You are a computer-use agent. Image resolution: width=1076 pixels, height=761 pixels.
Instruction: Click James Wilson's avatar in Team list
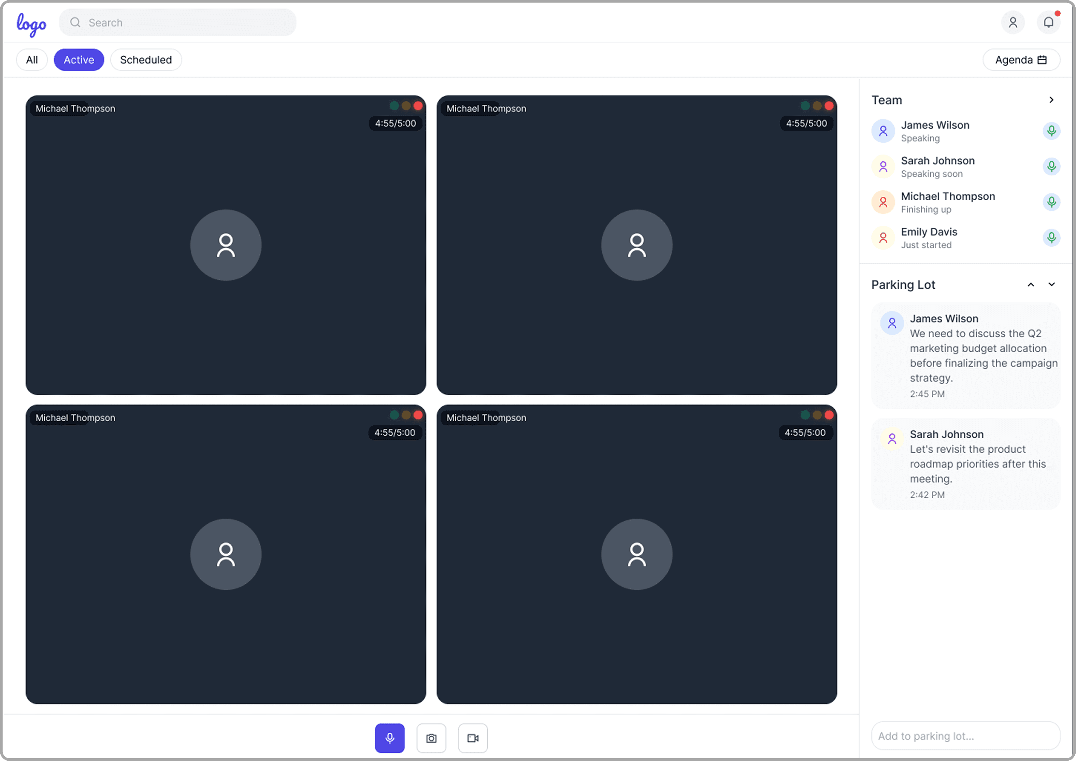[x=883, y=131]
